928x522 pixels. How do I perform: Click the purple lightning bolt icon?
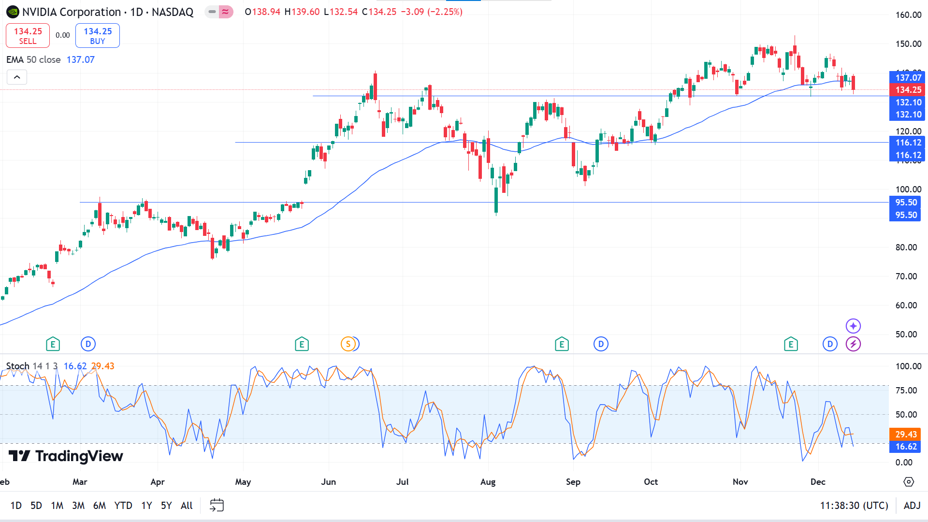(853, 344)
